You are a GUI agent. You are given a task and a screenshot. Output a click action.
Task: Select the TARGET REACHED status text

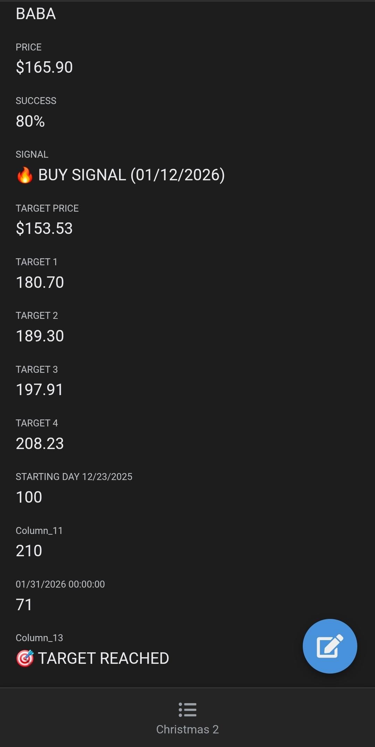point(103,658)
